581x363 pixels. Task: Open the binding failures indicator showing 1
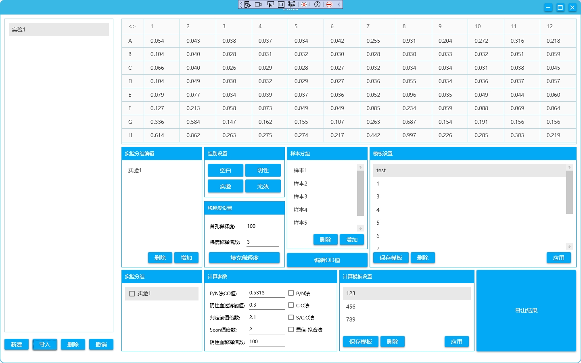coord(306,4)
